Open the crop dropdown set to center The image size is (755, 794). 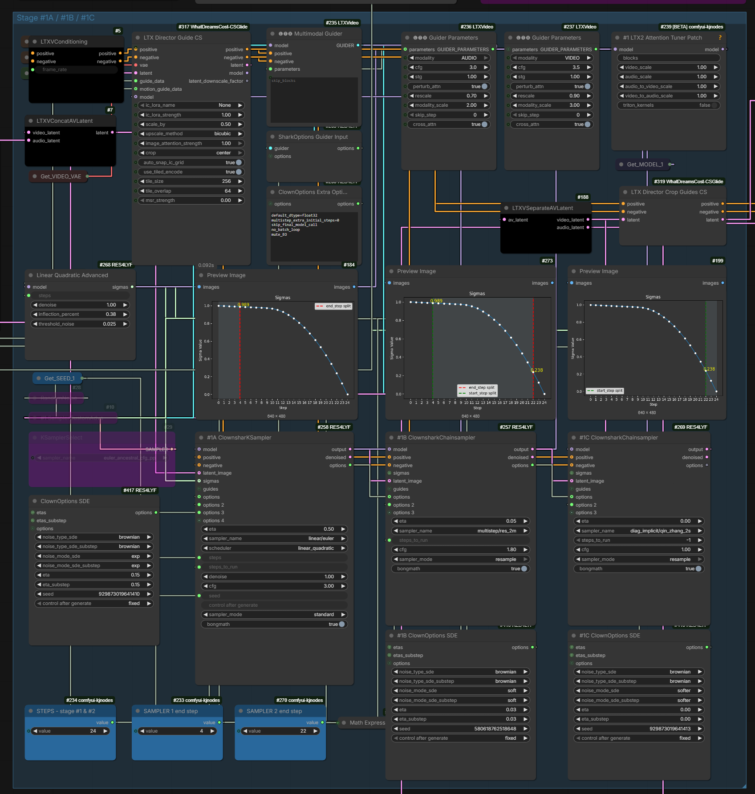[x=191, y=153]
